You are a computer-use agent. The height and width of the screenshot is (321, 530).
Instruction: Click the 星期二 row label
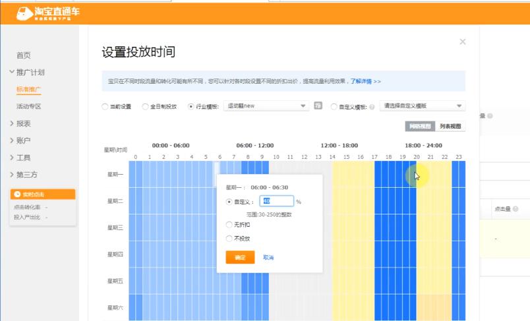click(x=115, y=201)
